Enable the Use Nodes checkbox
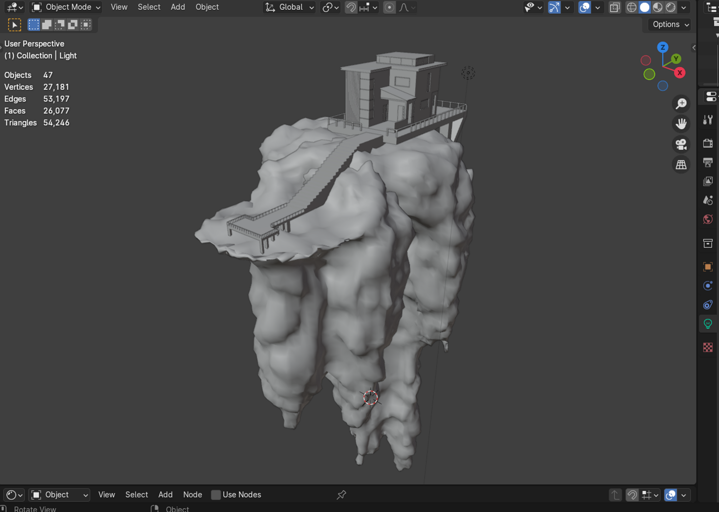 pyautogui.click(x=216, y=495)
